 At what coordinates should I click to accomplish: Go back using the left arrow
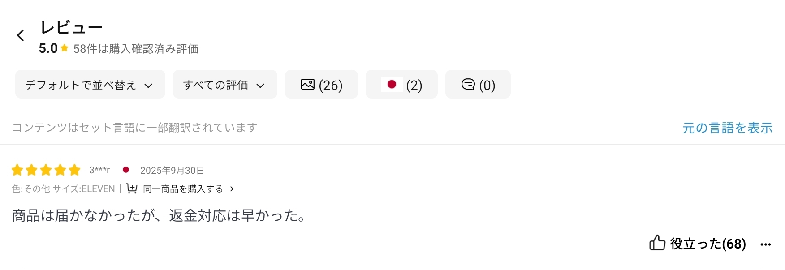(21, 35)
